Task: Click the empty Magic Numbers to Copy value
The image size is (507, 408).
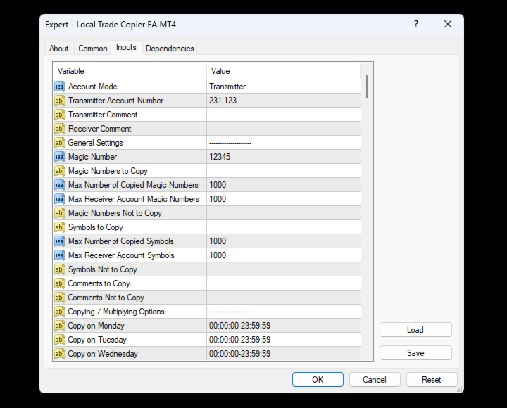Action: (283, 171)
